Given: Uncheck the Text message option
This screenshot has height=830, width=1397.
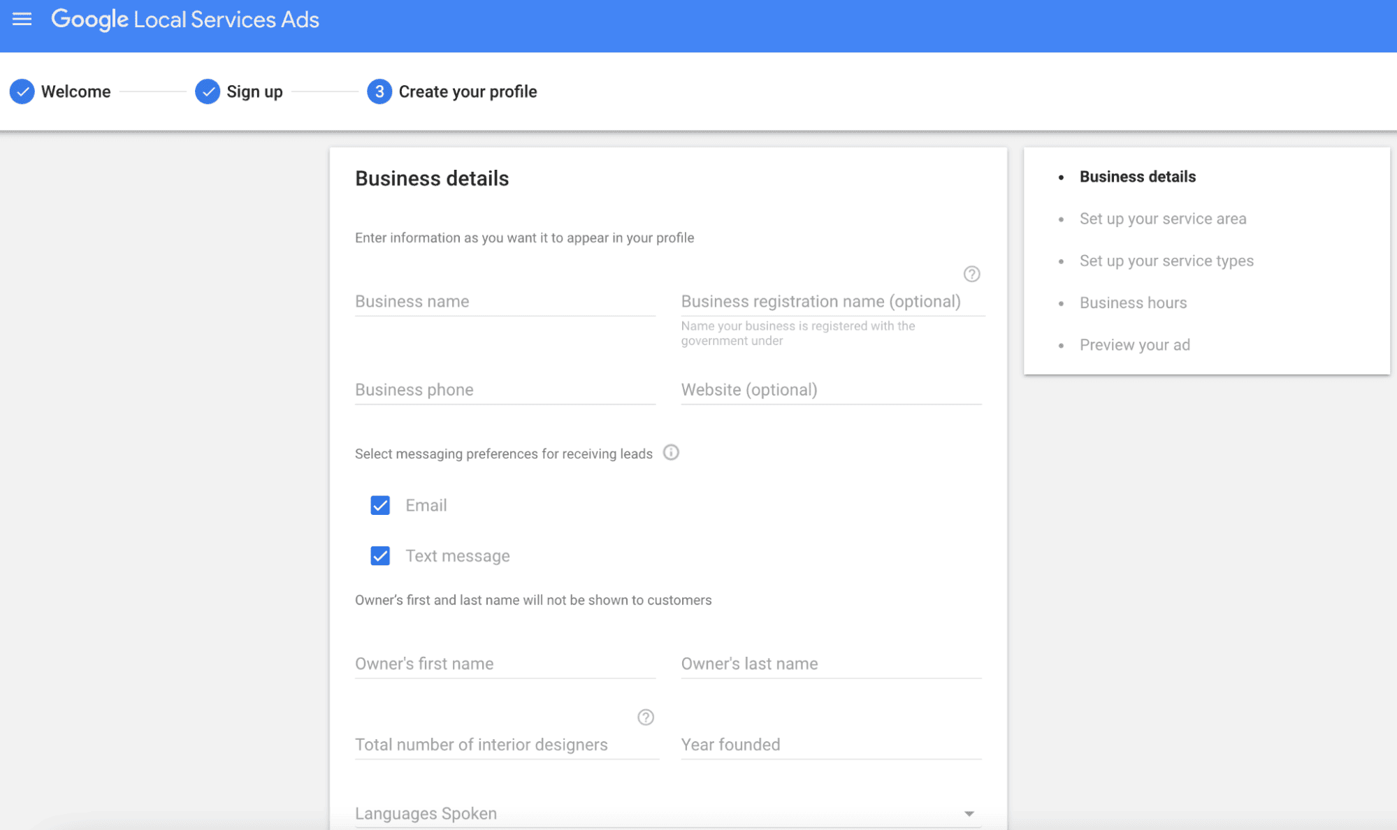Looking at the screenshot, I should pos(379,555).
